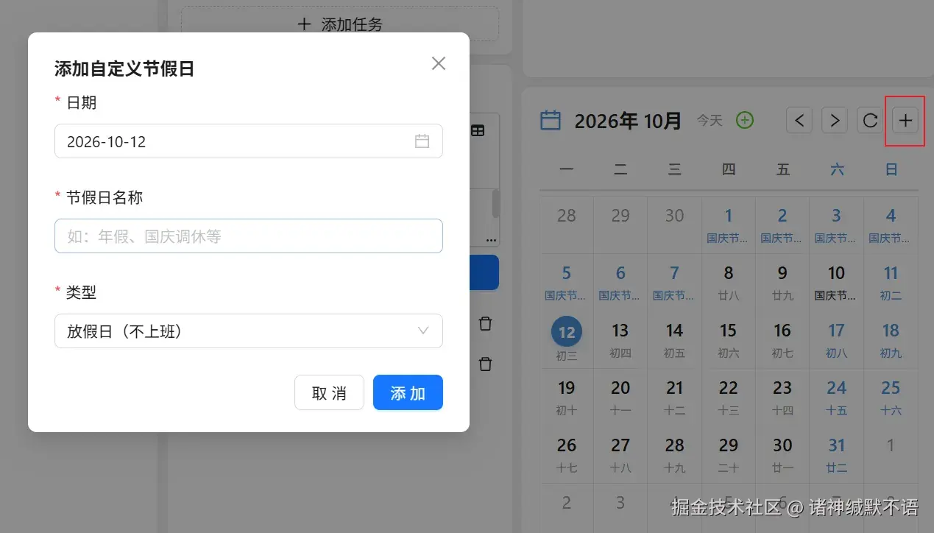Select October 31 廿二 date cell
The height and width of the screenshot is (533, 934).
pyautogui.click(x=836, y=455)
